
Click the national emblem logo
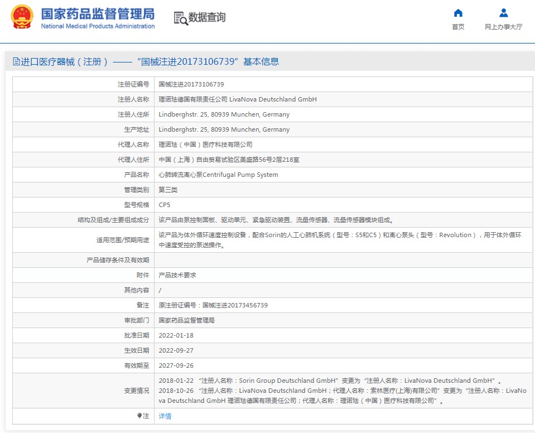22,17
